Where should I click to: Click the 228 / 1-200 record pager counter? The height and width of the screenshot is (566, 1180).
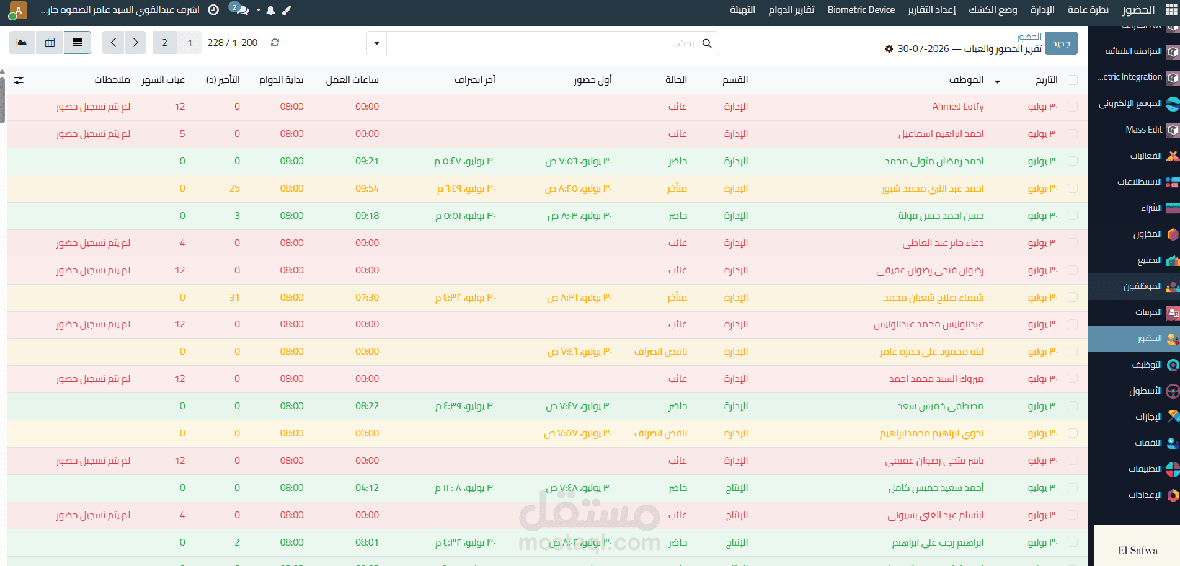[x=233, y=43]
